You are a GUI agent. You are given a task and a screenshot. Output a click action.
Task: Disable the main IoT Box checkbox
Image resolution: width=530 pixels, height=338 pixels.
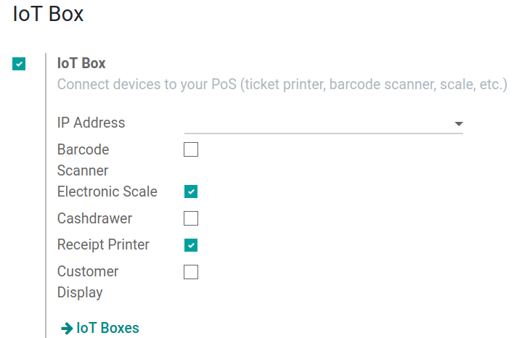[19, 64]
